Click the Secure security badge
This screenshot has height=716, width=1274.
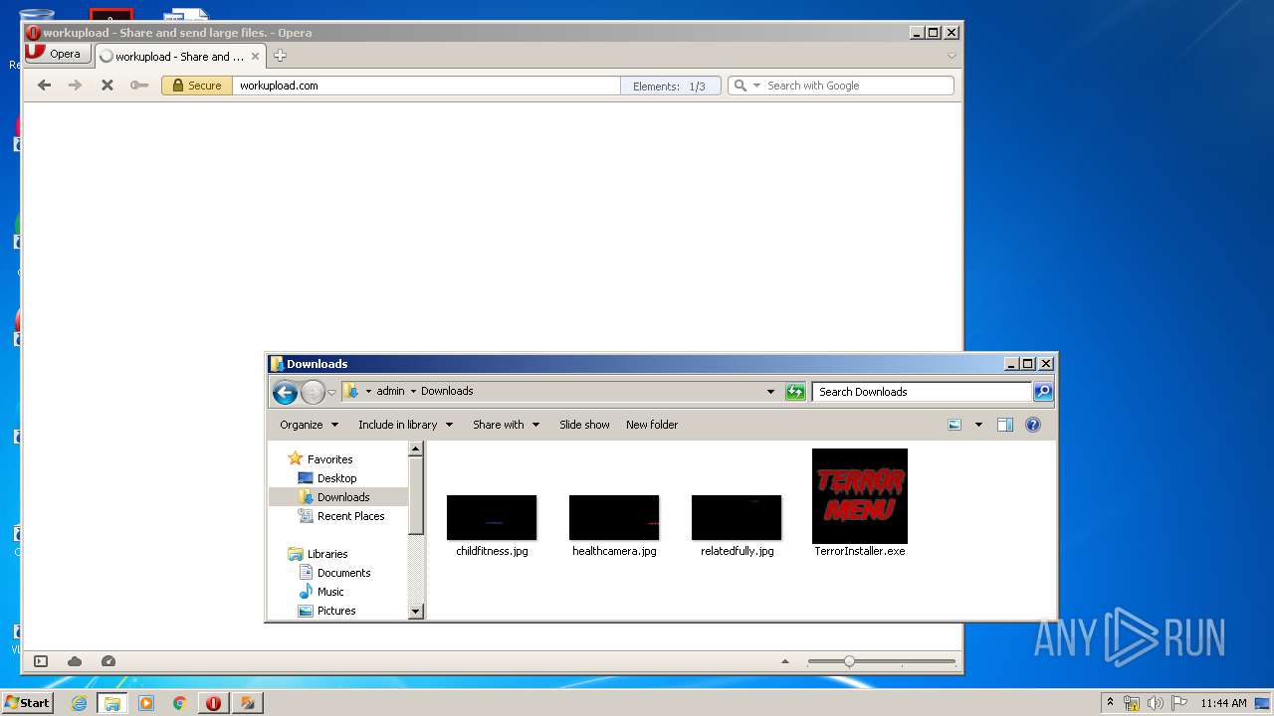tap(197, 86)
